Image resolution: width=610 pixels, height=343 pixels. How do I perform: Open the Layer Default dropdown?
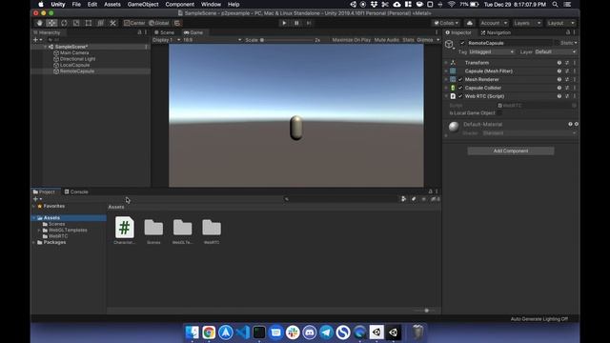(x=555, y=51)
